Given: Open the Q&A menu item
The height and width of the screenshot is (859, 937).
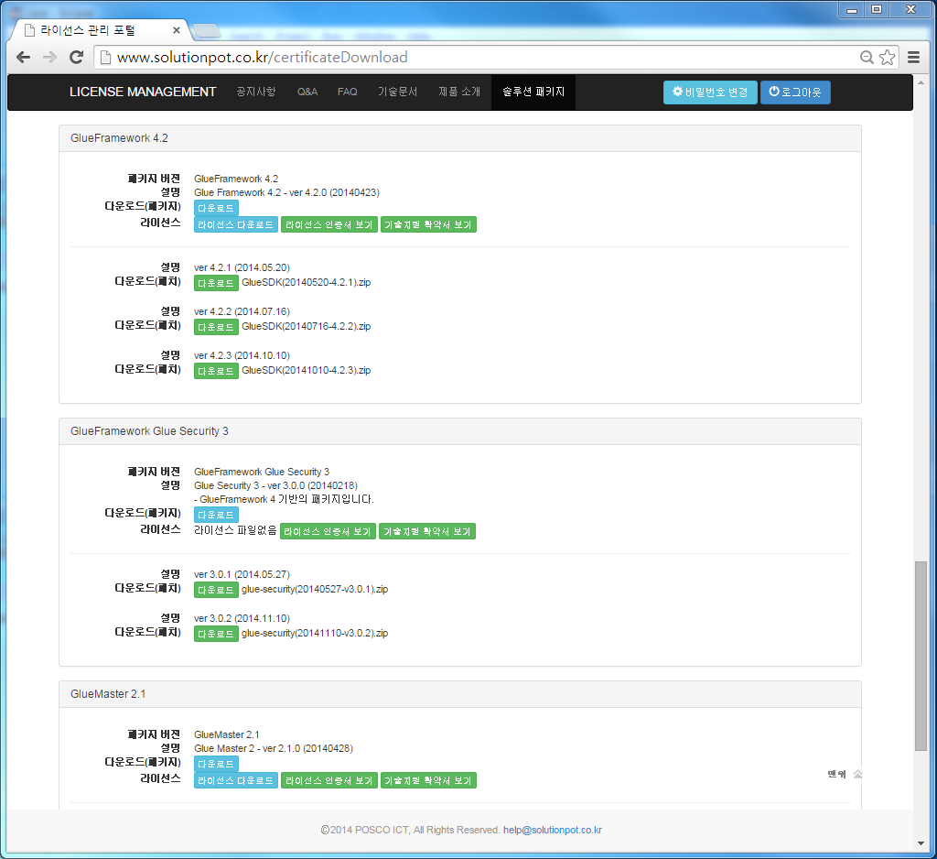Looking at the screenshot, I should [307, 92].
